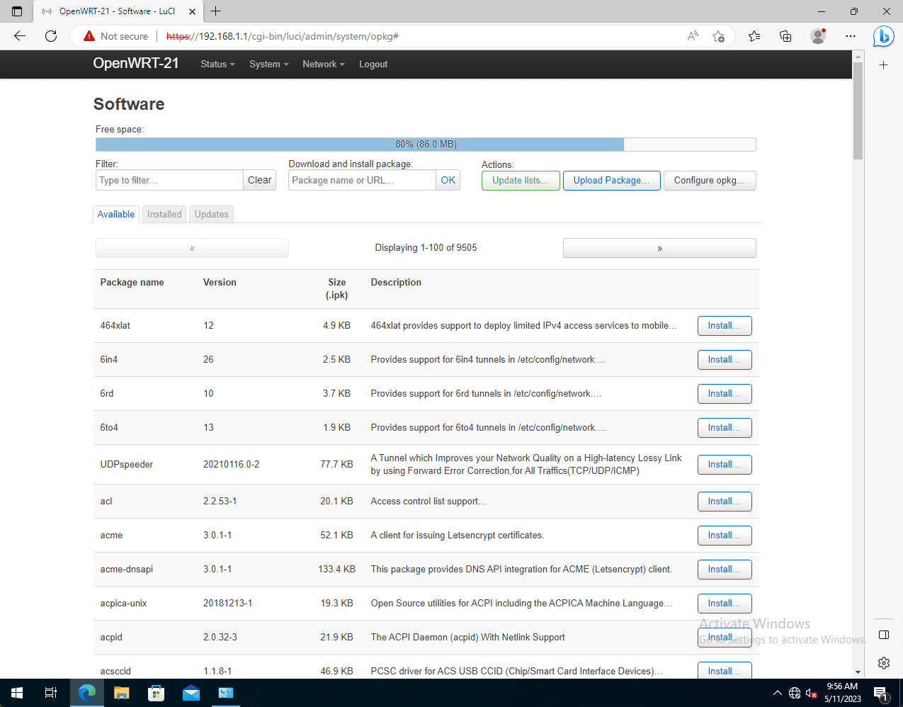Image resolution: width=903 pixels, height=707 pixels.
Task: Click the version 20181213-1 cell
Action: (228, 603)
